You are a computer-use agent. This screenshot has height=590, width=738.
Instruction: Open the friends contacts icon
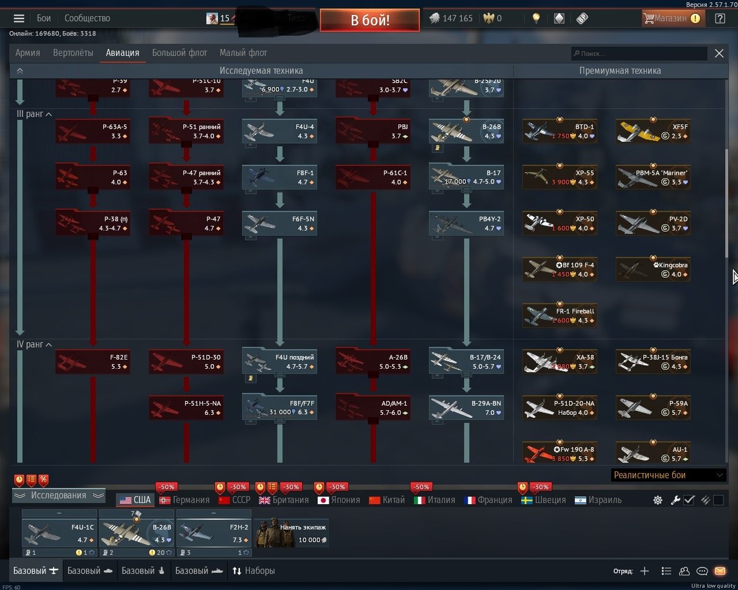(x=684, y=571)
